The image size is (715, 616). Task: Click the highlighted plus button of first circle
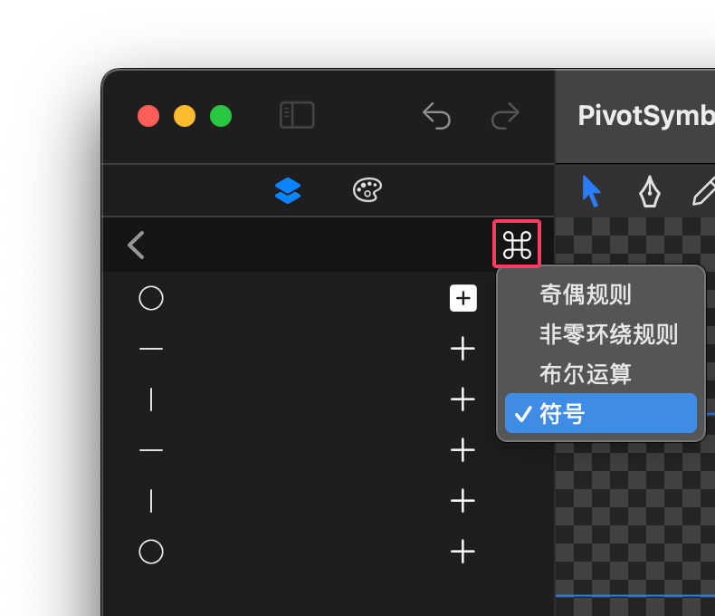[462, 298]
